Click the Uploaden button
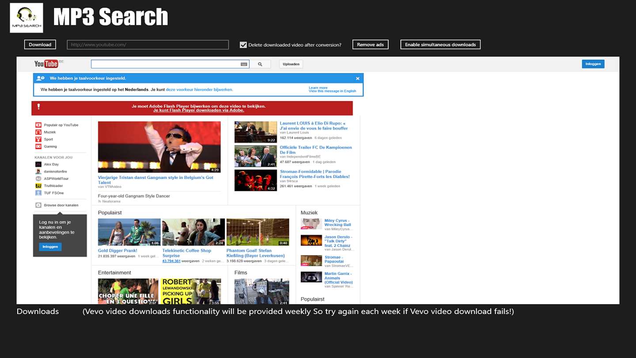636x358 pixels. click(x=291, y=64)
